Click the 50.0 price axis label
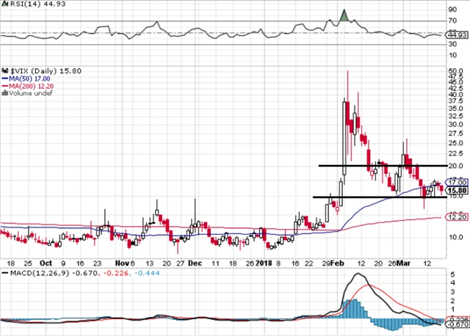The image size is (470, 336). pos(455,72)
